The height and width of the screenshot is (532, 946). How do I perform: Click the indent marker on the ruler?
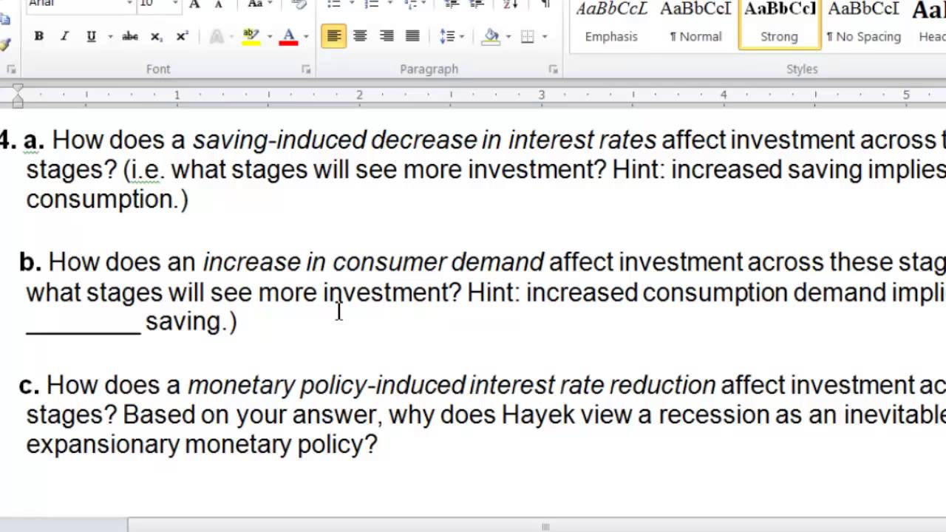click(x=18, y=95)
